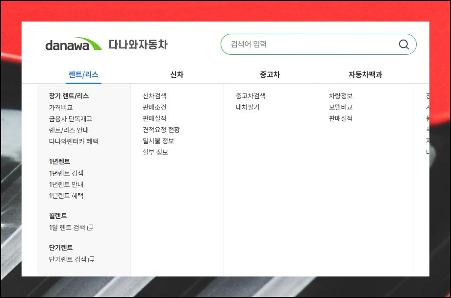The image size is (451, 298).
Task: Click the magnifier search icon
Action: pos(404,44)
